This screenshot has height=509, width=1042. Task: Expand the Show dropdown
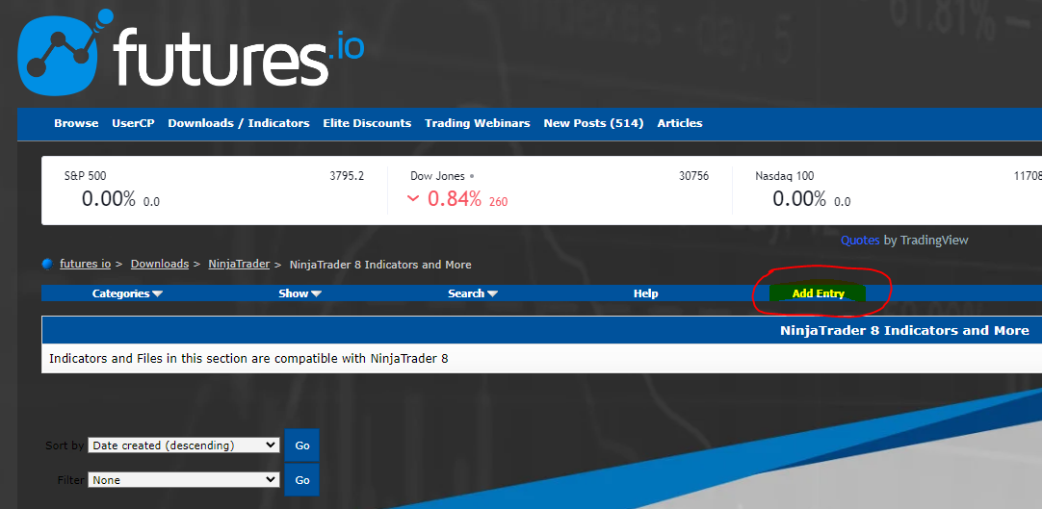[300, 293]
